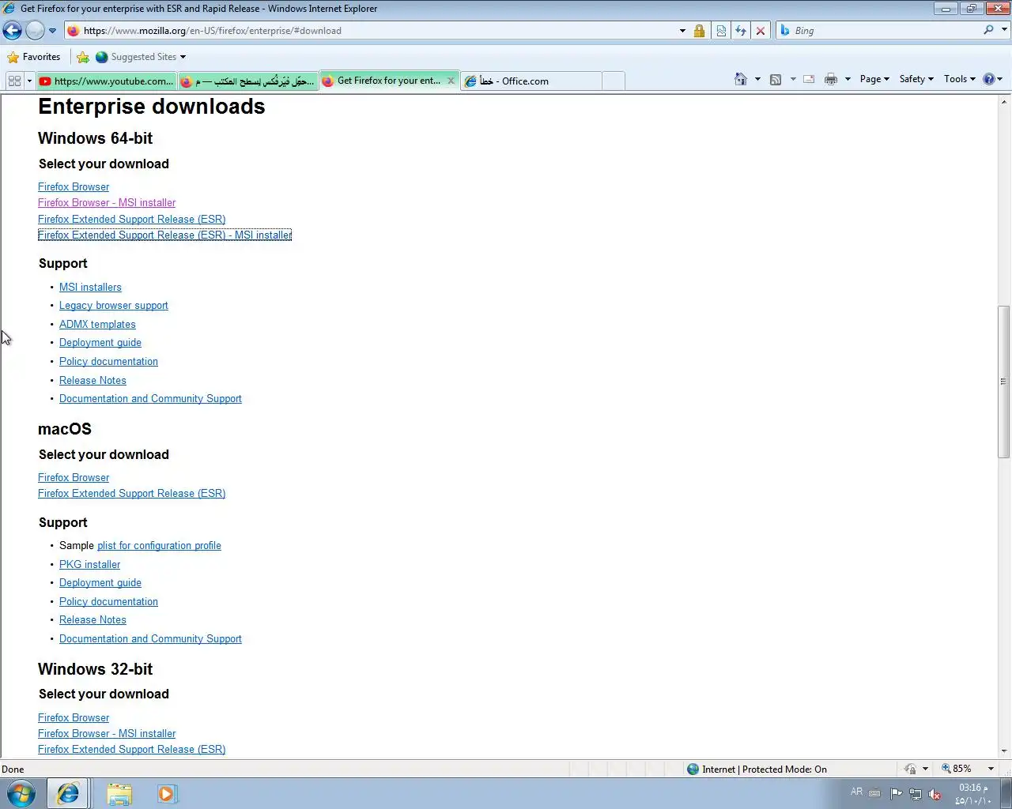Click the Quick Tabs grid icon
This screenshot has height=809, width=1012.
click(x=14, y=81)
